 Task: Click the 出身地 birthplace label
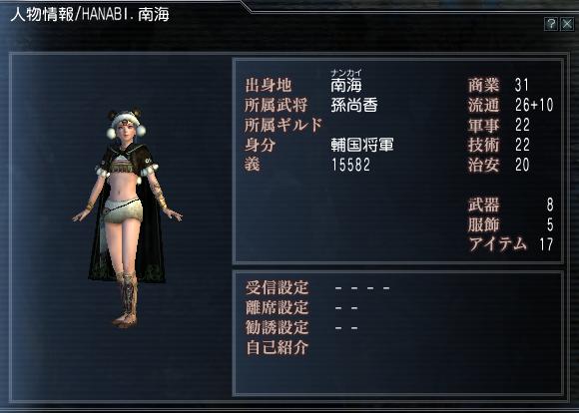(x=269, y=85)
